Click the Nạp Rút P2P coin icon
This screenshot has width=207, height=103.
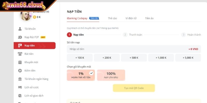20,37
